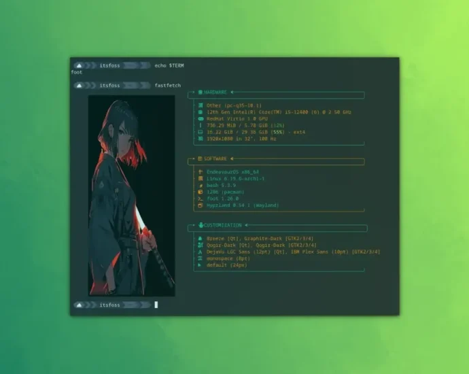
Task: Click 'itsfoss' in the empty prompt
Action: pos(109,305)
